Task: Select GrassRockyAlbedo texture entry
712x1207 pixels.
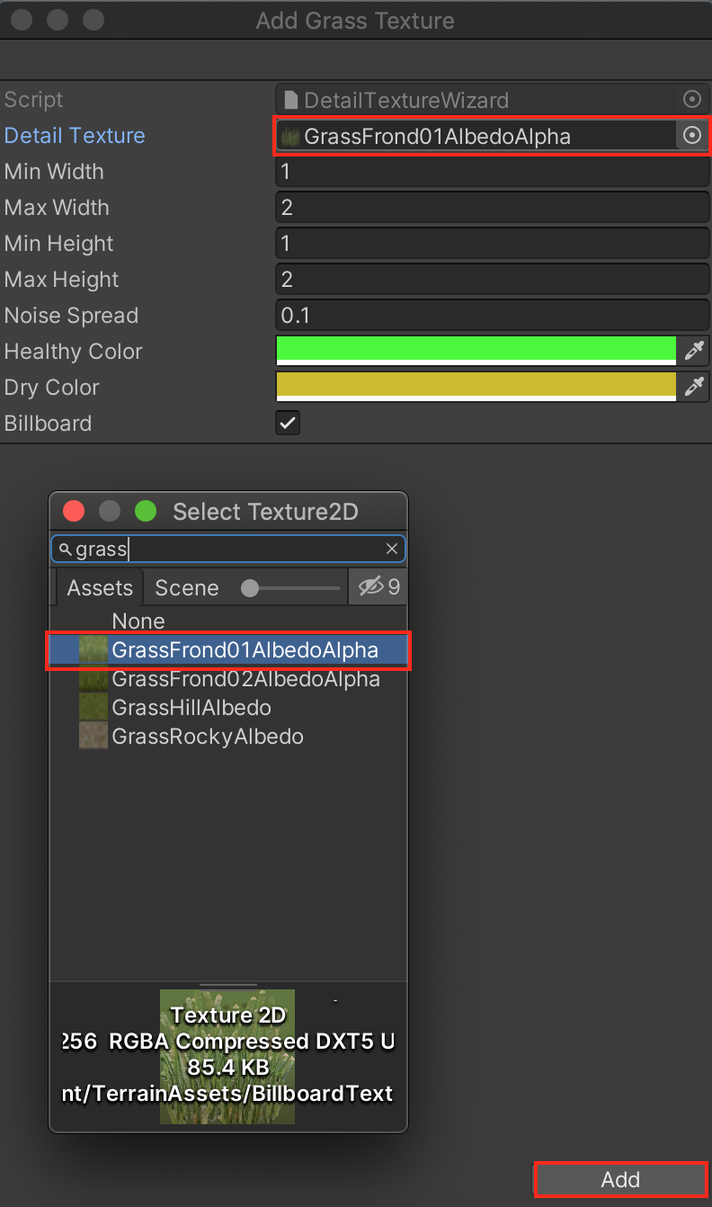Action: (x=208, y=737)
